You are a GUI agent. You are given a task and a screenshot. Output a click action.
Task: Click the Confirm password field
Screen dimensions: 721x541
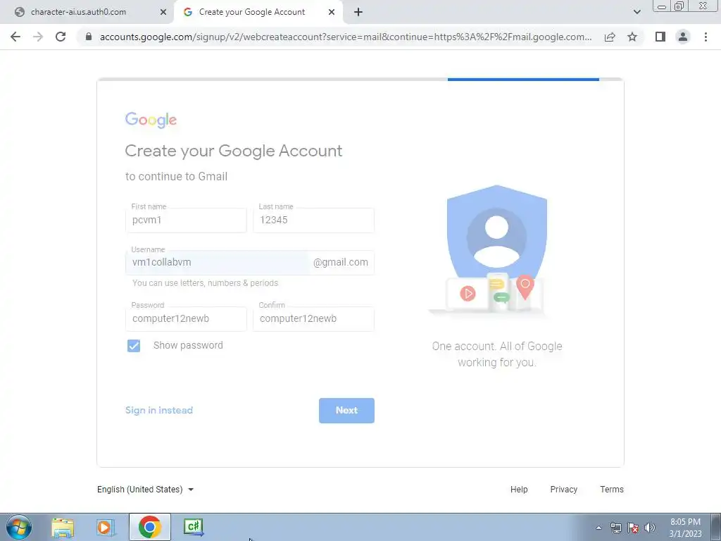313,319
